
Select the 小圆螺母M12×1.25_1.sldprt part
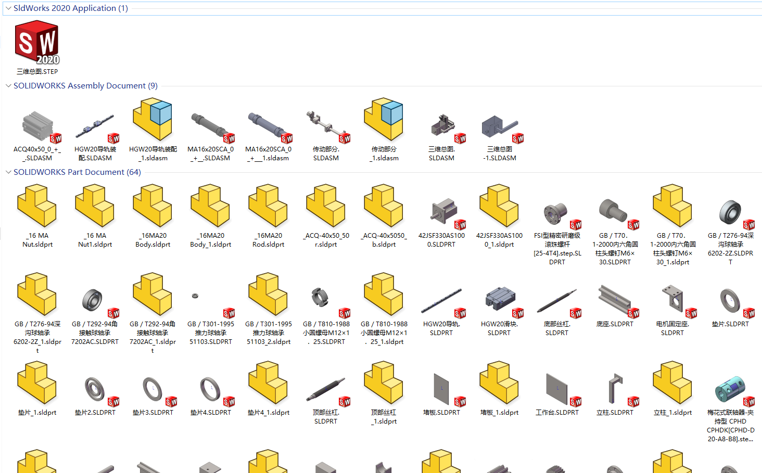click(384, 309)
